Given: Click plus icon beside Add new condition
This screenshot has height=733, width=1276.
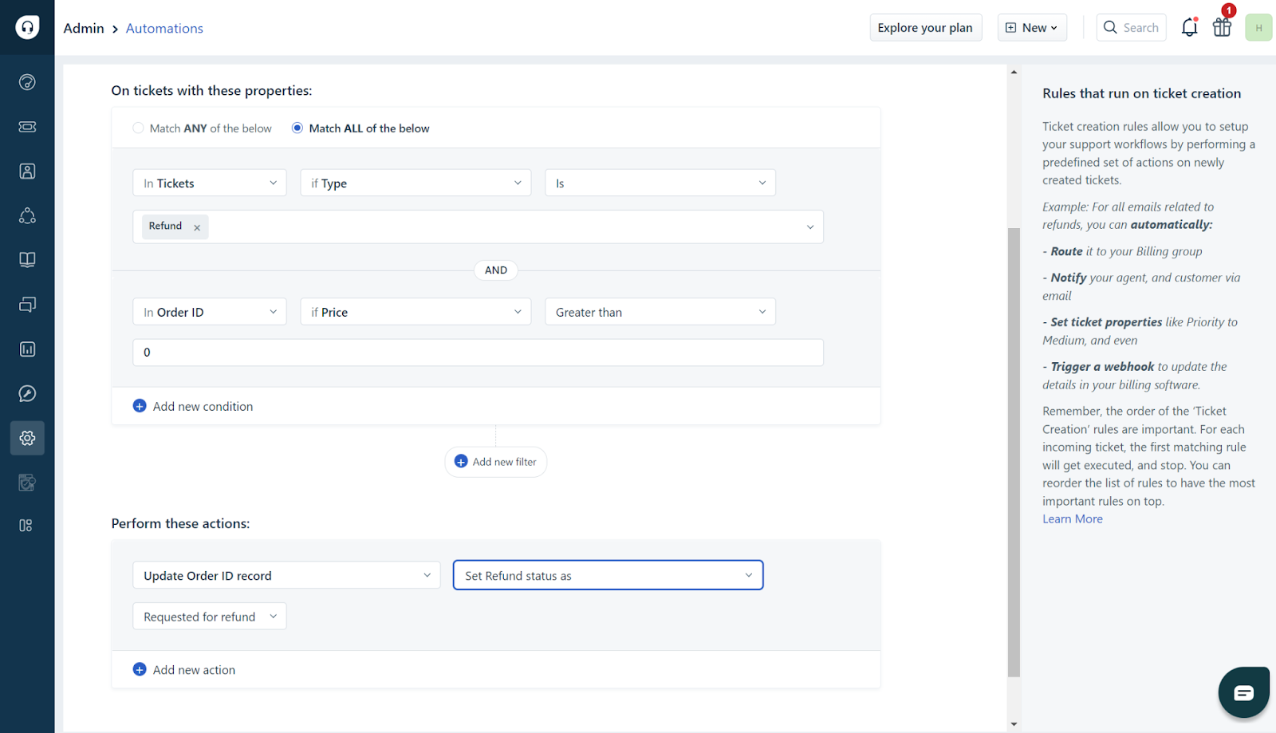Looking at the screenshot, I should 140,406.
